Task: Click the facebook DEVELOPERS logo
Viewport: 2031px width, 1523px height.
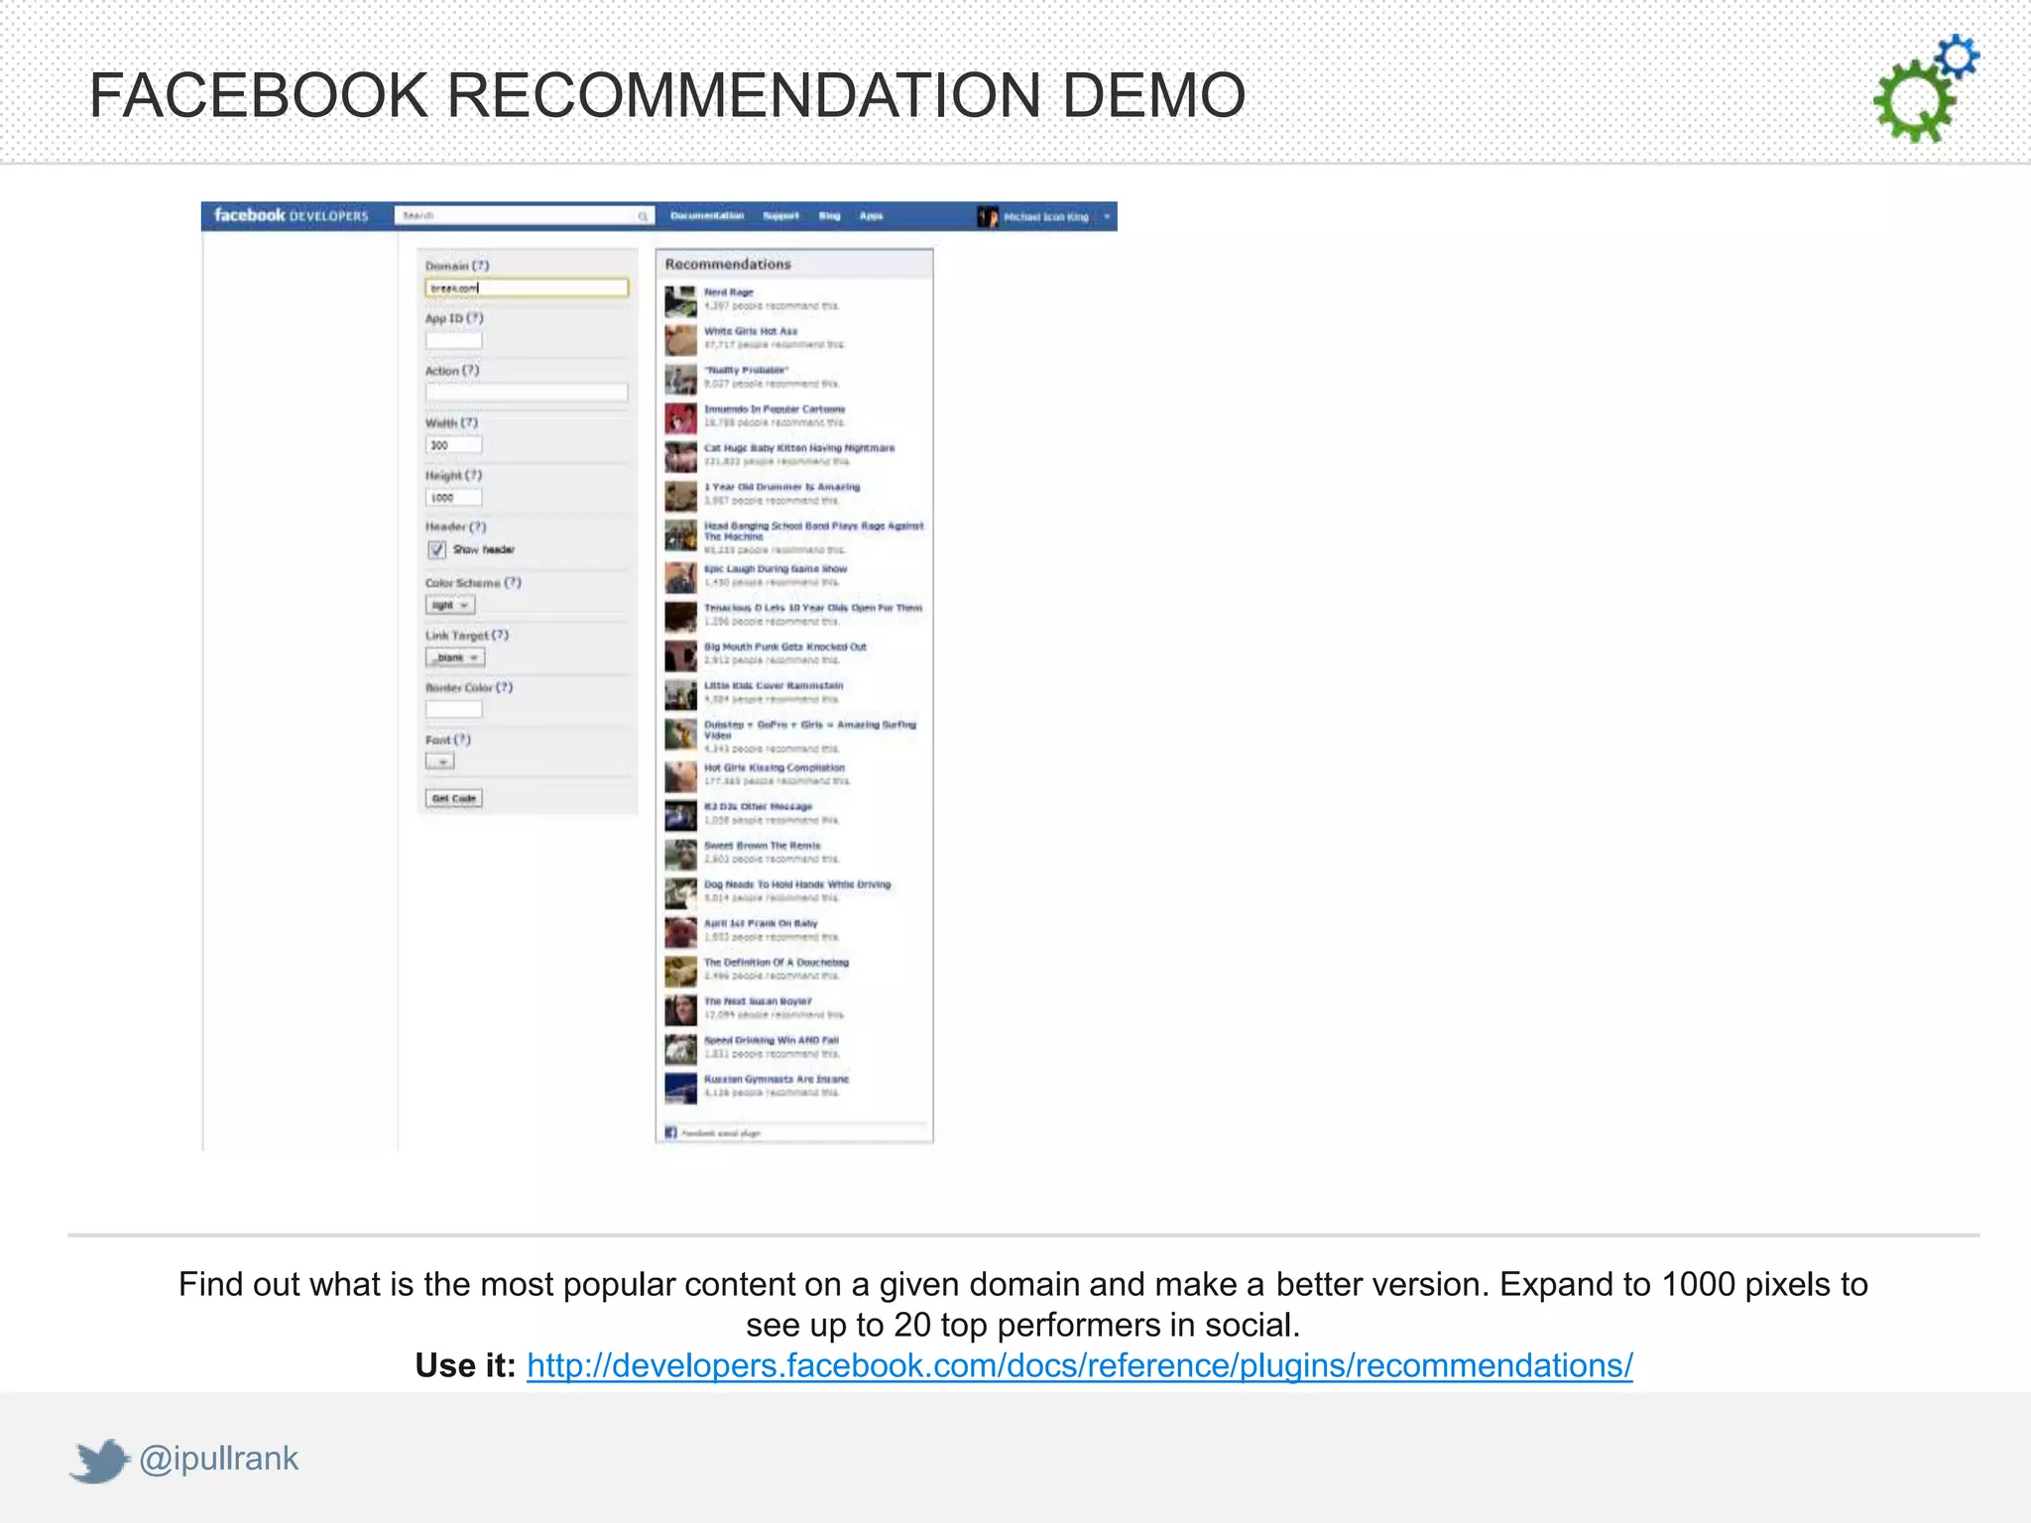Action: [291, 215]
